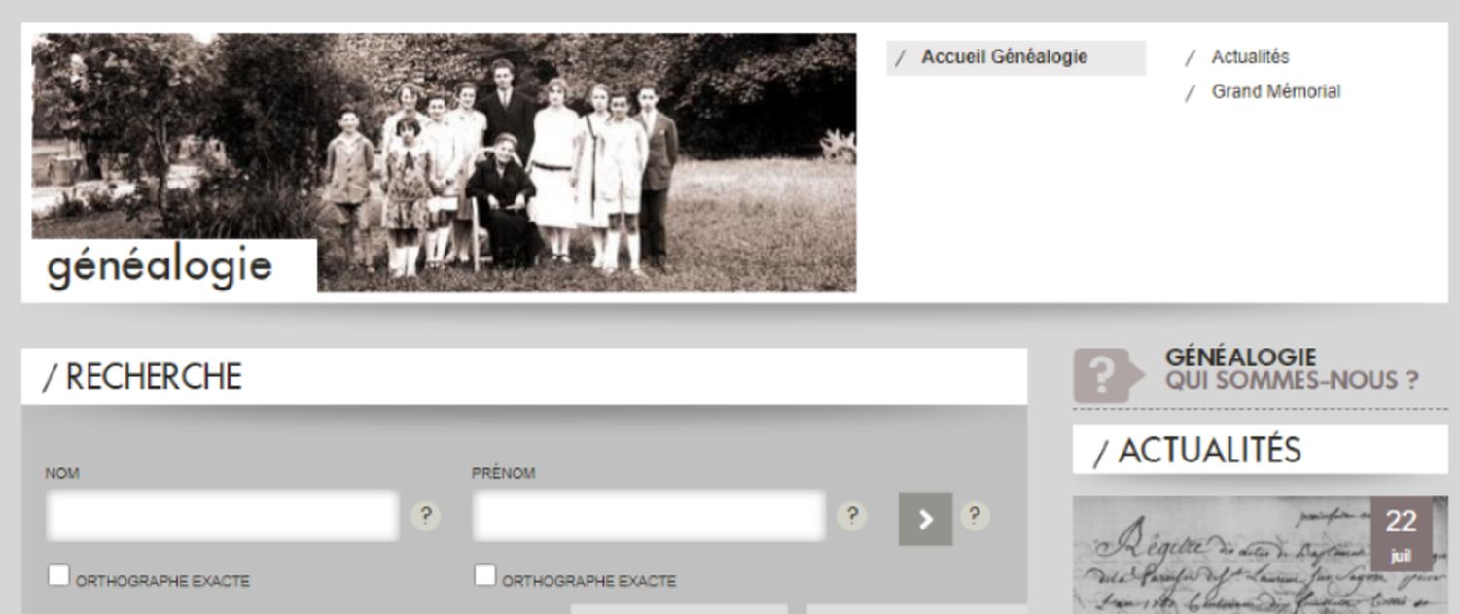Open help icon next to search arrow
Image resolution: width=1460 pixels, height=614 pixels.
(975, 516)
